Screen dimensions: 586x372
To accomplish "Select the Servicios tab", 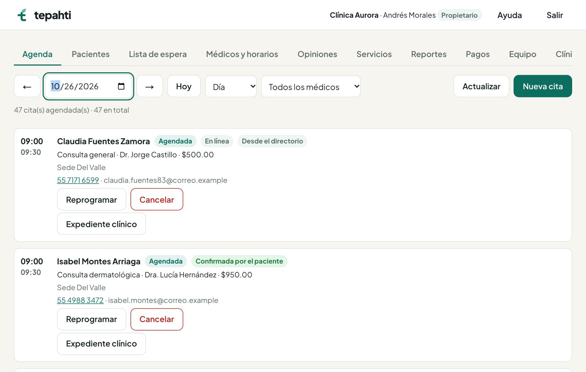I will pyautogui.click(x=374, y=54).
